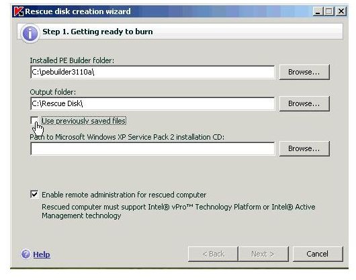This screenshot has width=356, height=280.
Task: Browse for the Windows XP installation CD path
Action: coord(304,148)
